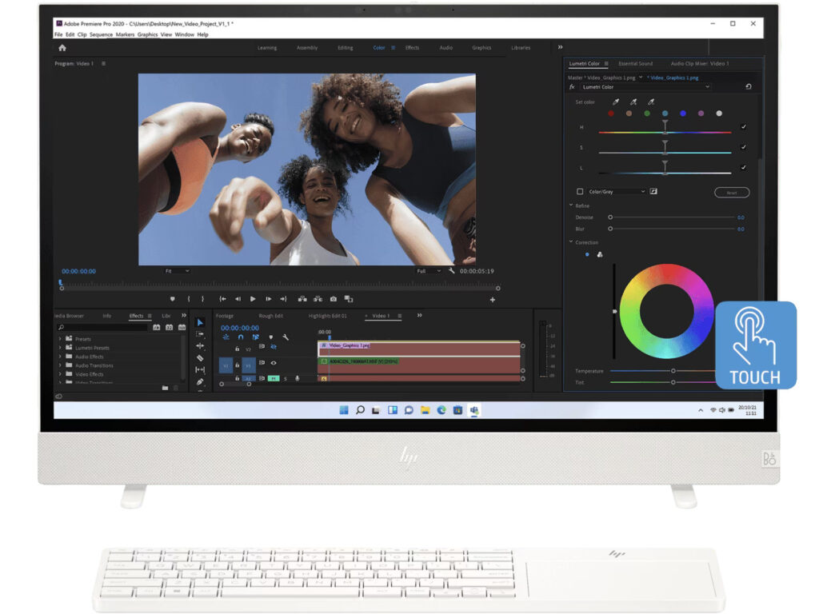819x614 pixels.
Task: Click the Export Frame camera icon
Action: coord(334,299)
